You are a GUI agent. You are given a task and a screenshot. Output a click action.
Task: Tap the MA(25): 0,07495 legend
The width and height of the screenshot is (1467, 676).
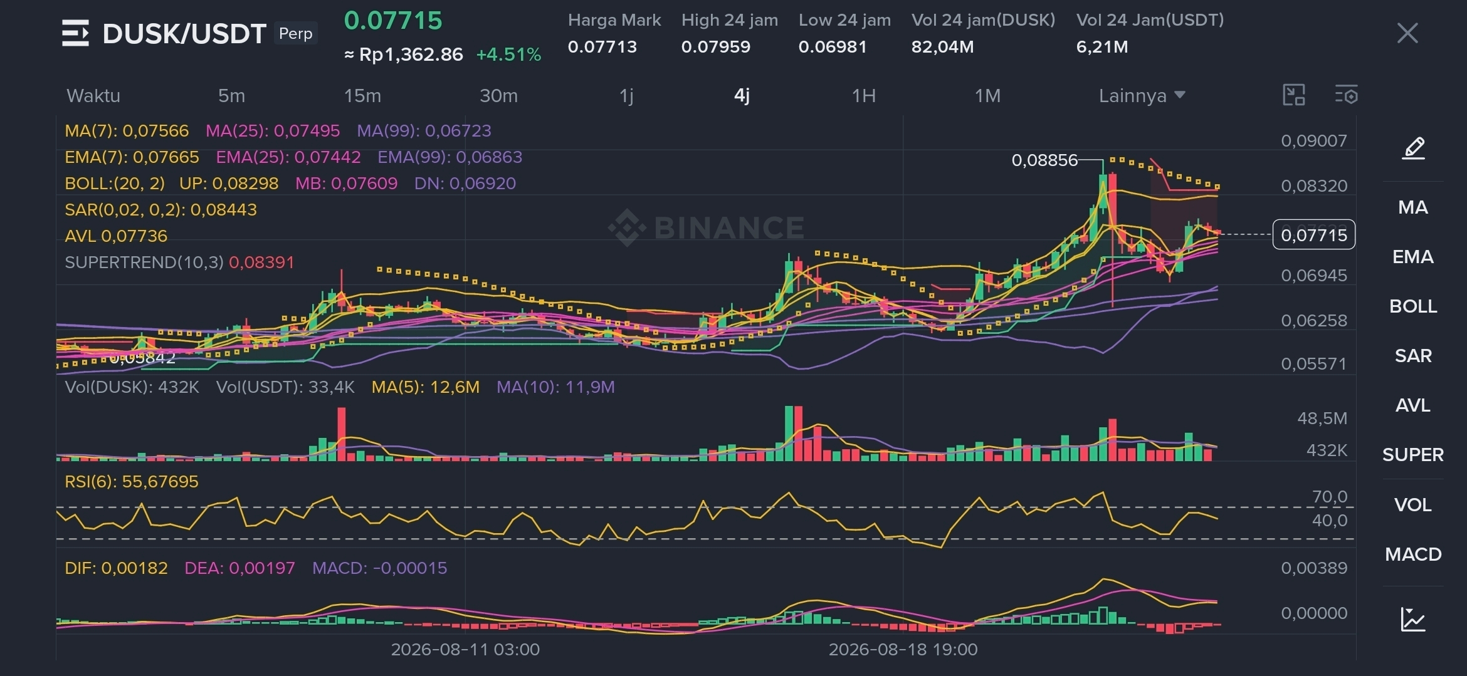pos(273,131)
